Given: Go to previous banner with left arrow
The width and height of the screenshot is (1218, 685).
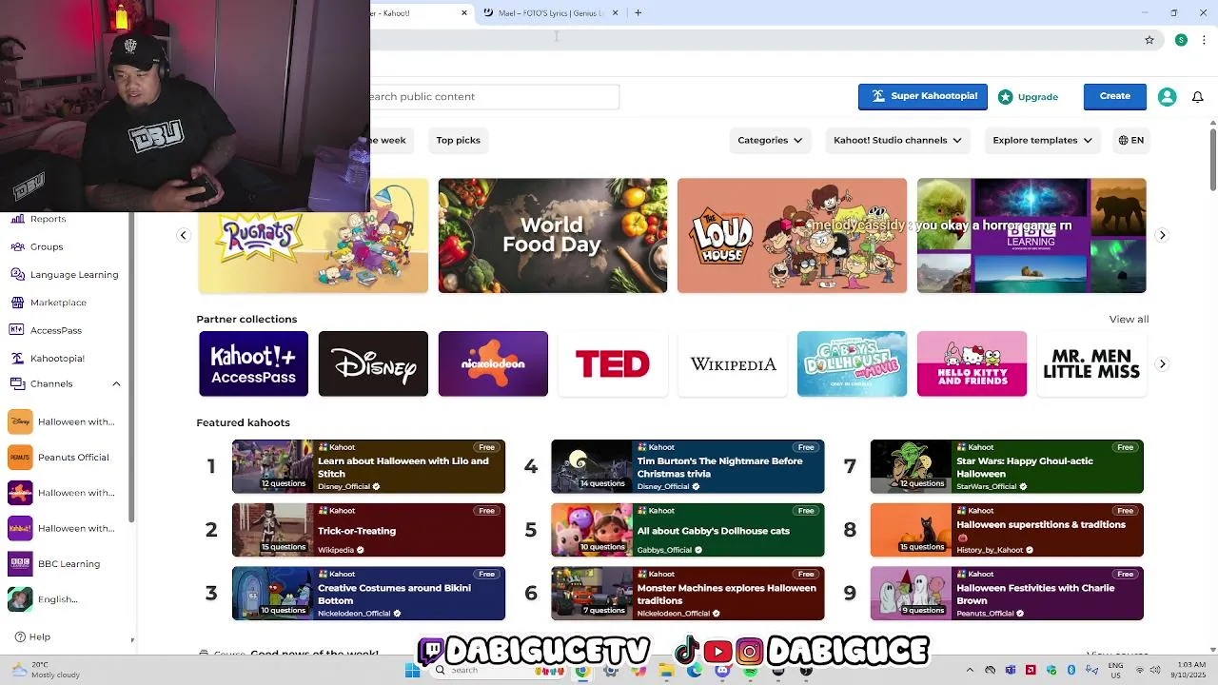Looking at the screenshot, I should tap(184, 235).
